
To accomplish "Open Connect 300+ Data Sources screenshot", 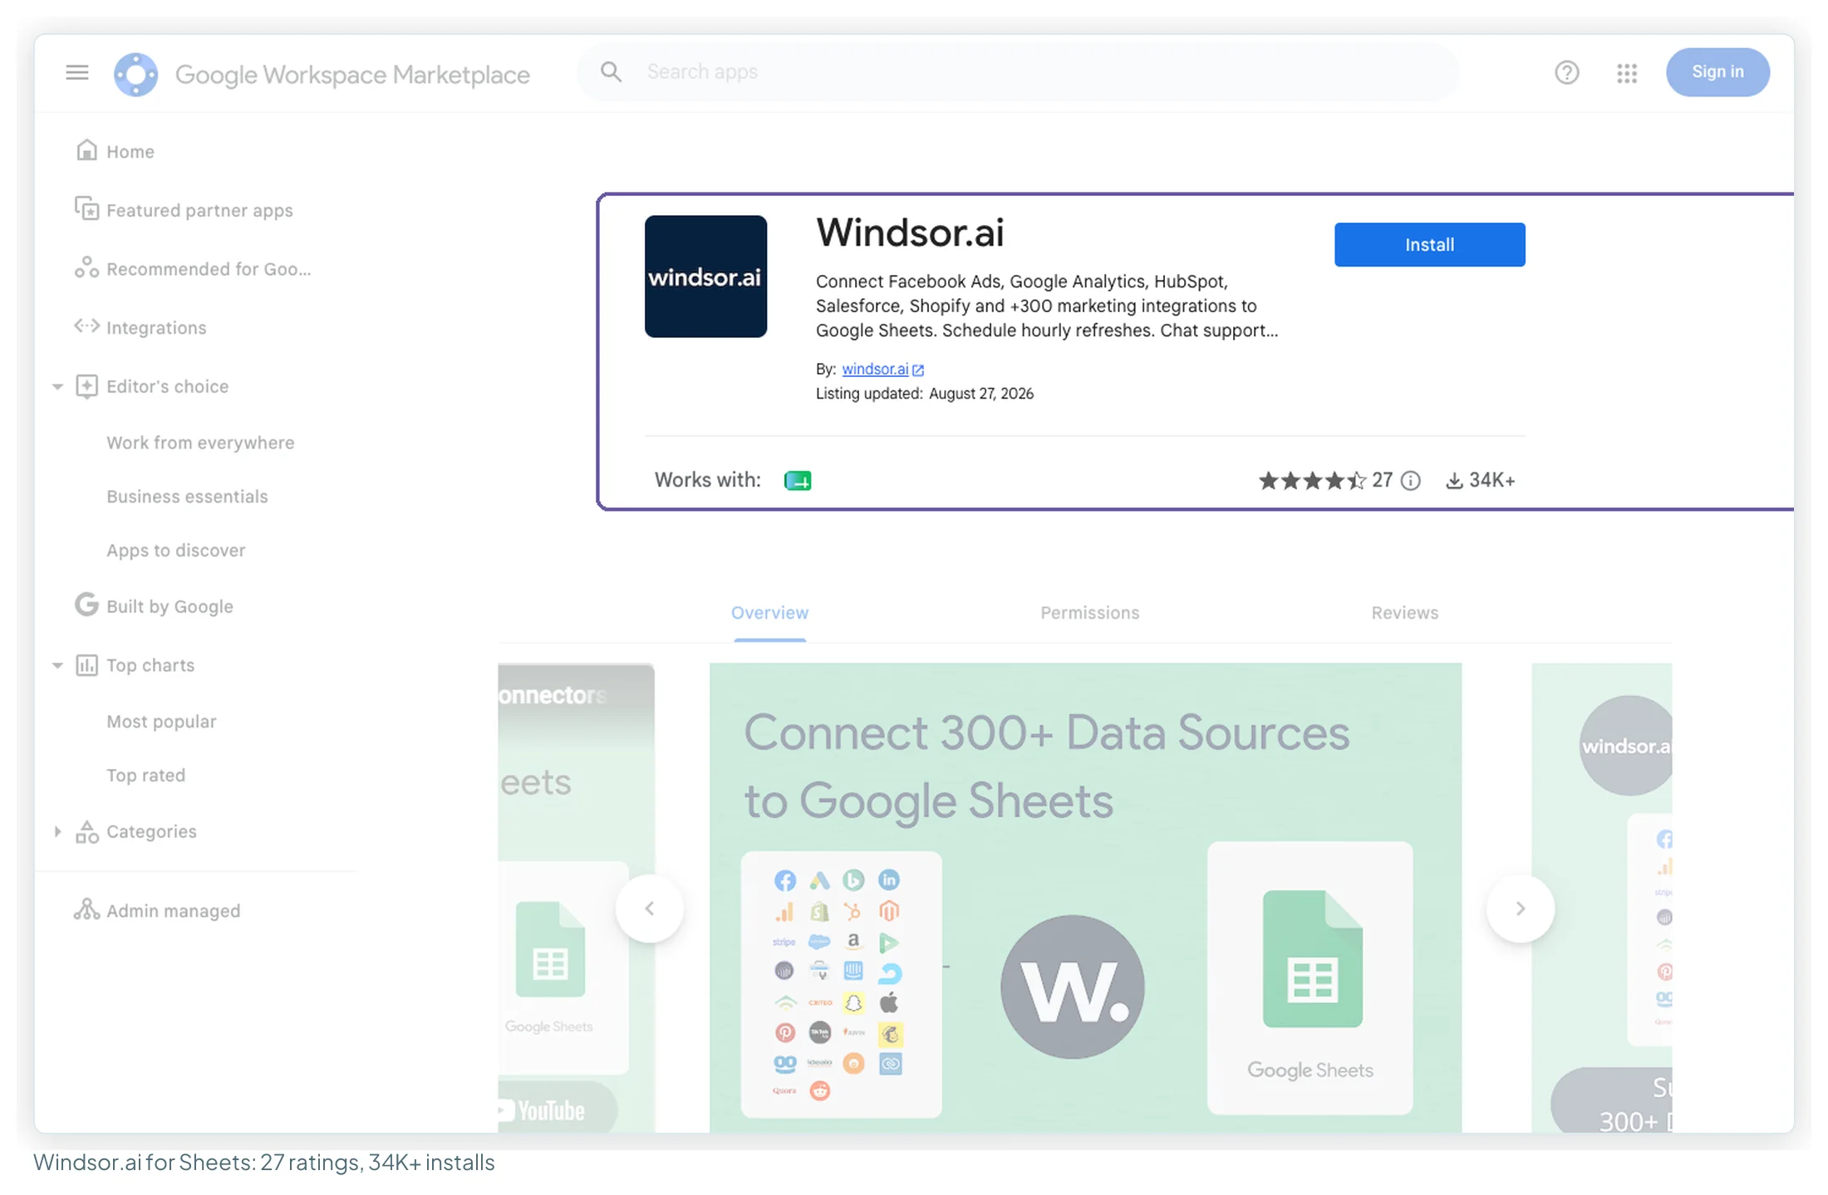I will pos(1085,898).
